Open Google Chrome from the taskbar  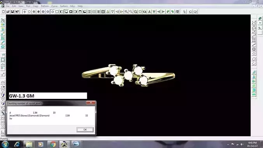53,144
